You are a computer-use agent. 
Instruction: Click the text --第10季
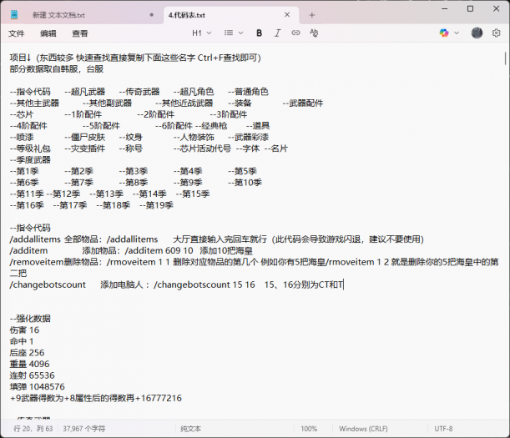[245, 183]
